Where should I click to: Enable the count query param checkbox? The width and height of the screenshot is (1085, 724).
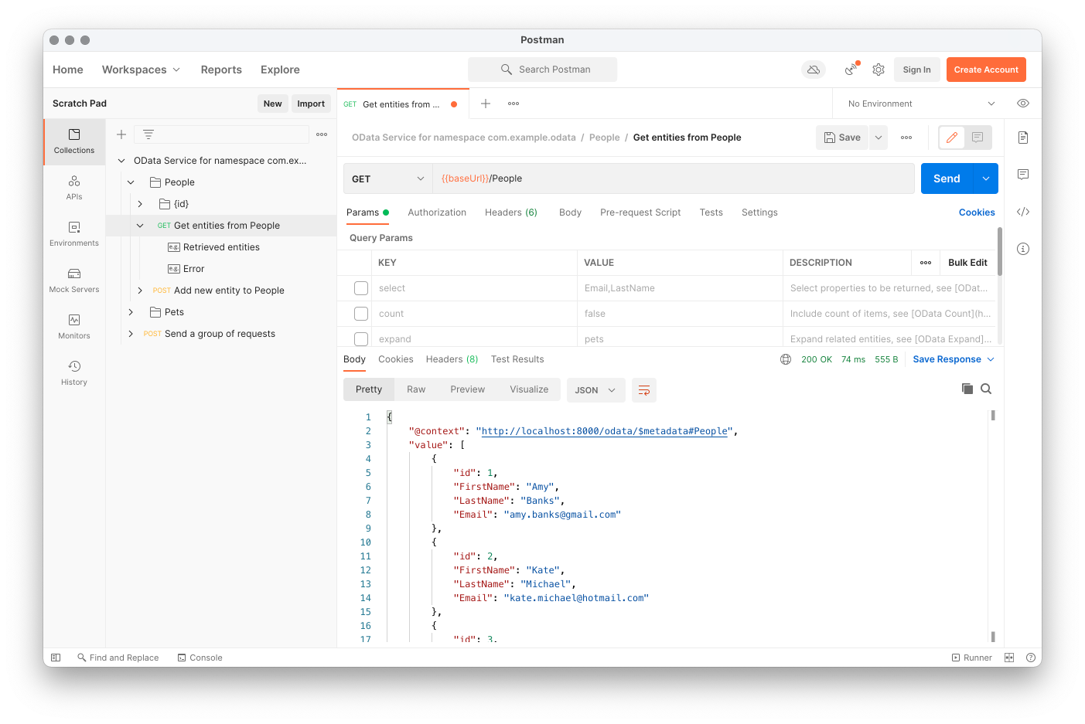[x=361, y=314]
